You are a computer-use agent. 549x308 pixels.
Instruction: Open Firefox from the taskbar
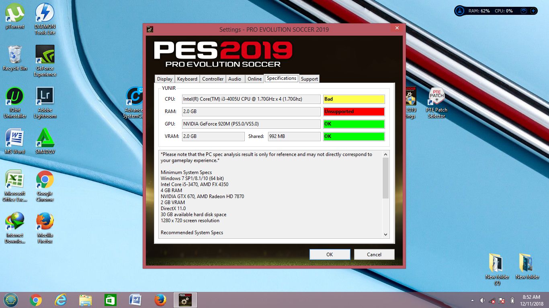point(160,300)
